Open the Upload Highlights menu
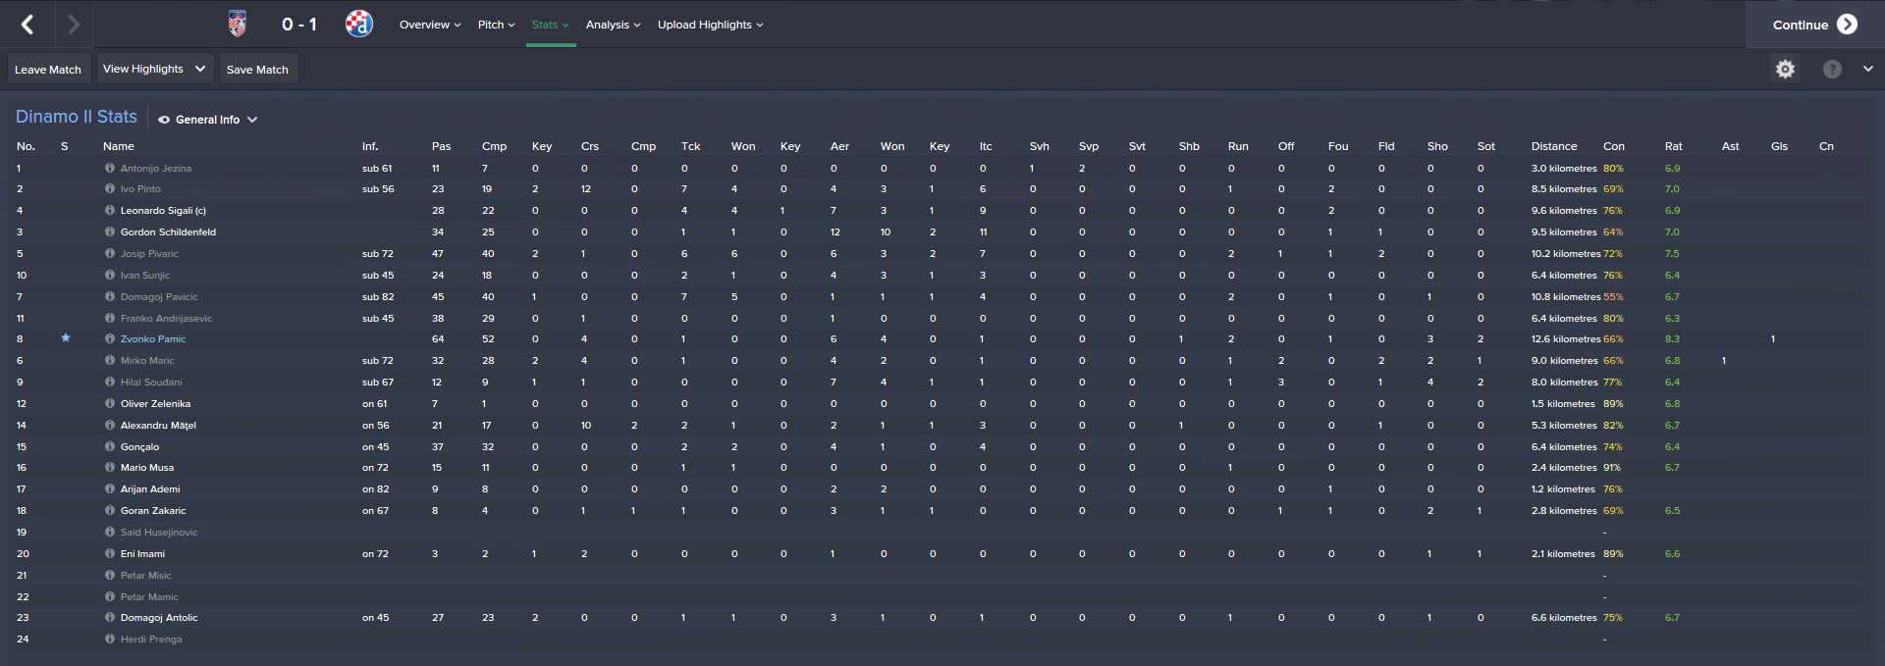This screenshot has width=1885, height=666. tap(710, 25)
